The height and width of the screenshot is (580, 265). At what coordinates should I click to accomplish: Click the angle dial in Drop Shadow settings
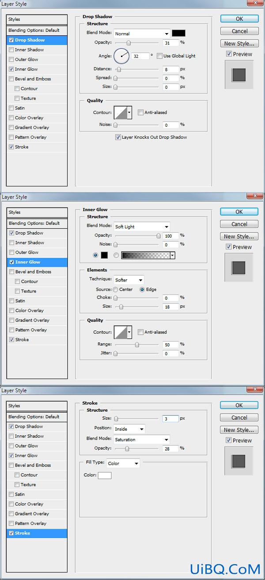(x=121, y=56)
